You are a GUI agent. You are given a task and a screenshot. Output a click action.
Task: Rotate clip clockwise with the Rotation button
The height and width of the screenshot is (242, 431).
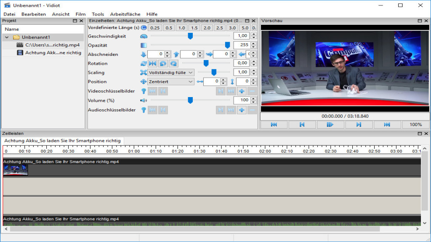(x=173, y=63)
